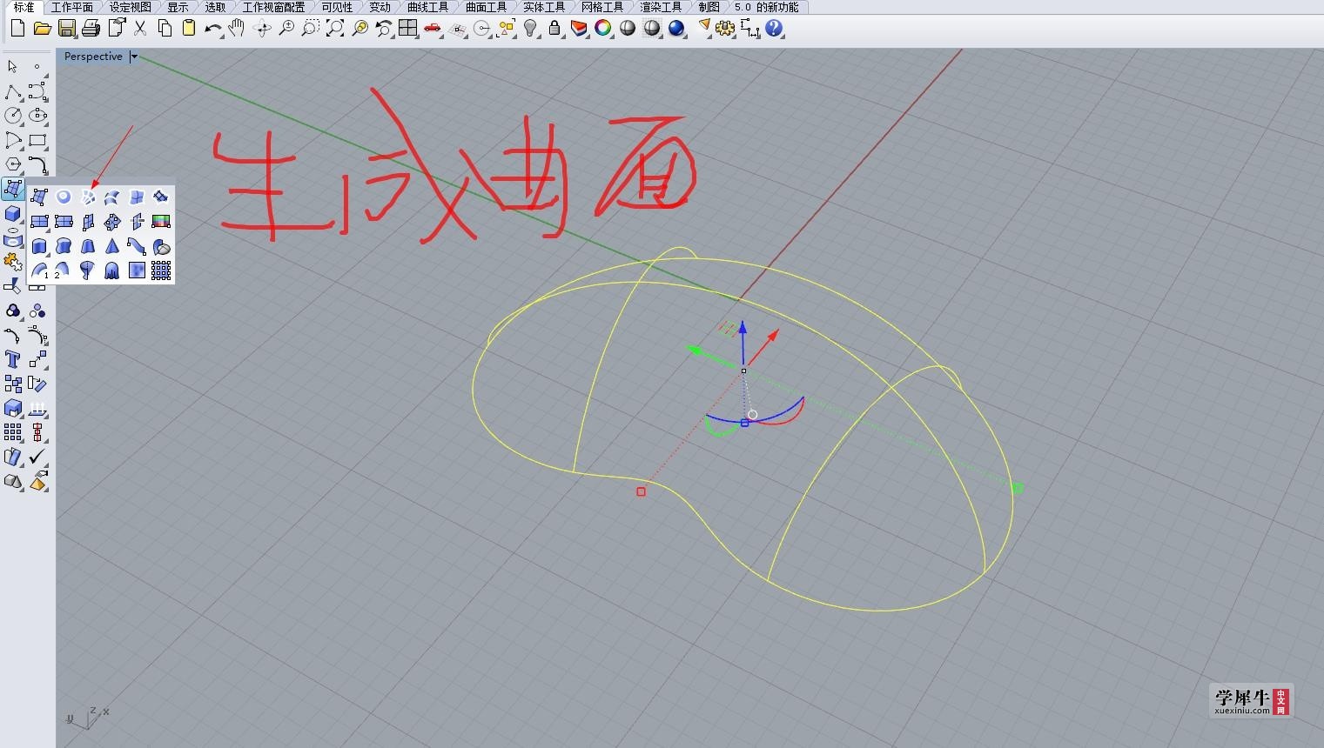The width and height of the screenshot is (1324, 748).
Task: Switch to 工作平面 tab
Action: pyautogui.click(x=72, y=7)
